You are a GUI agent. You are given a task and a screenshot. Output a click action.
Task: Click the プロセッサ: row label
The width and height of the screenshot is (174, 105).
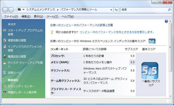pyautogui.click(x=57, y=56)
